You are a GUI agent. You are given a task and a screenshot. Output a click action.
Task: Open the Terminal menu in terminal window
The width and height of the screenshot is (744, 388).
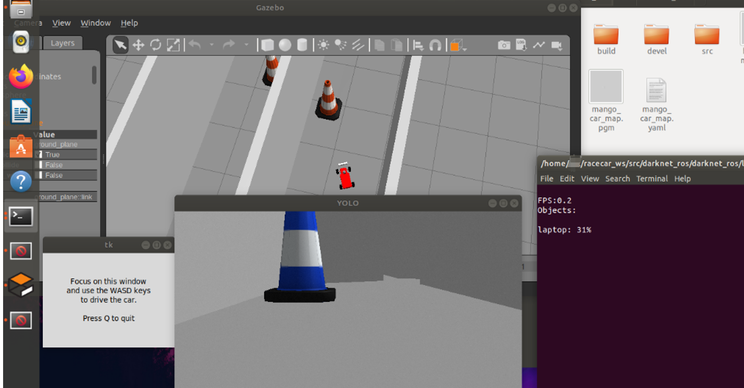pos(652,179)
